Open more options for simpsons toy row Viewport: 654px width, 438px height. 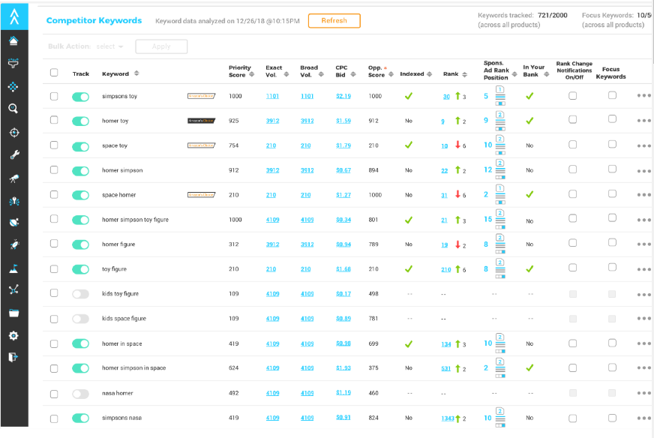point(644,95)
